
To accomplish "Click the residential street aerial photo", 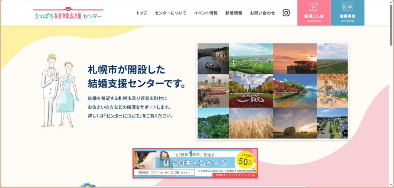I will tap(332, 123).
